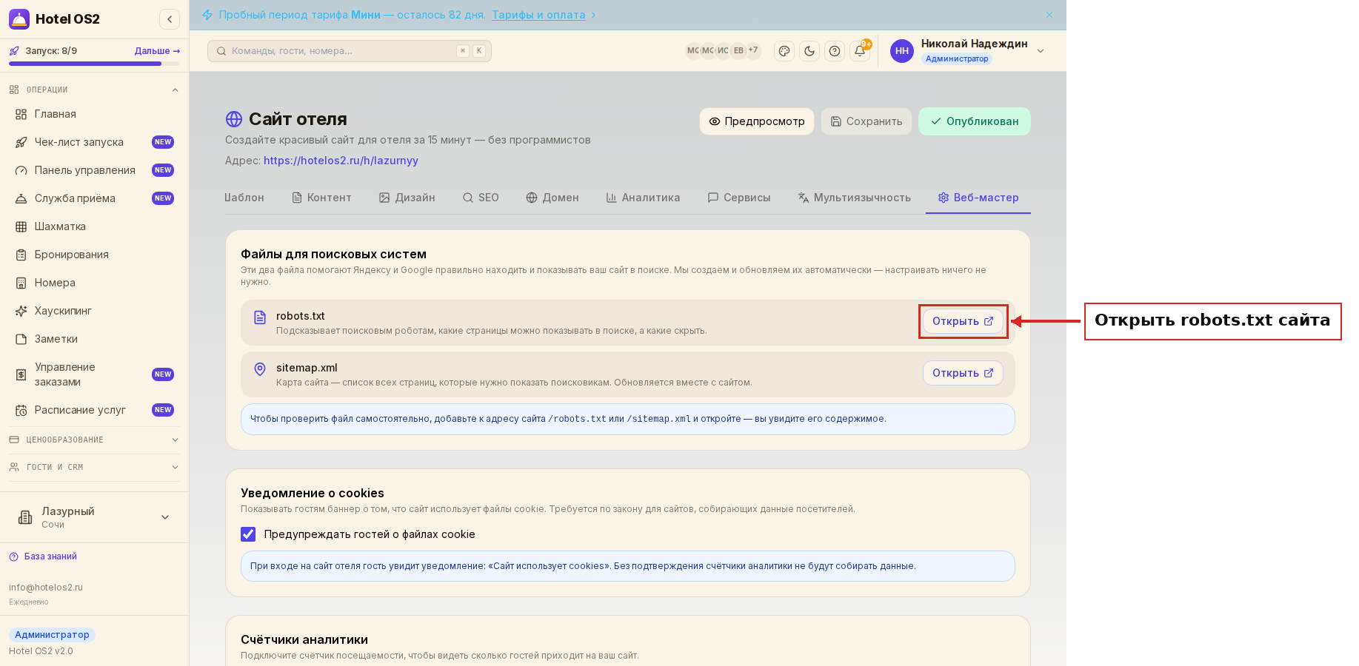The image size is (1359, 666).
Task: Close the trial period banner
Action: tap(1049, 15)
